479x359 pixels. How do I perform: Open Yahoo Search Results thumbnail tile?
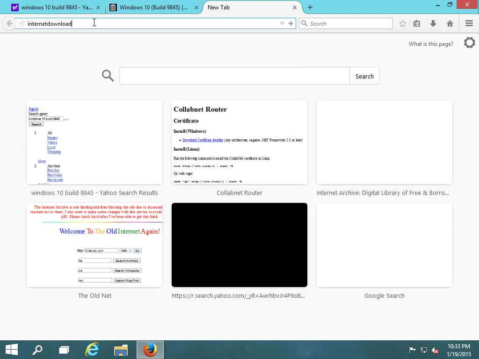coord(94,142)
